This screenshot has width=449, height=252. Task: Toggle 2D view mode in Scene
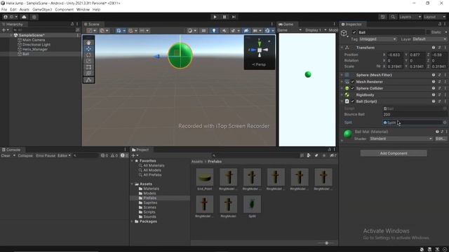(x=203, y=31)
